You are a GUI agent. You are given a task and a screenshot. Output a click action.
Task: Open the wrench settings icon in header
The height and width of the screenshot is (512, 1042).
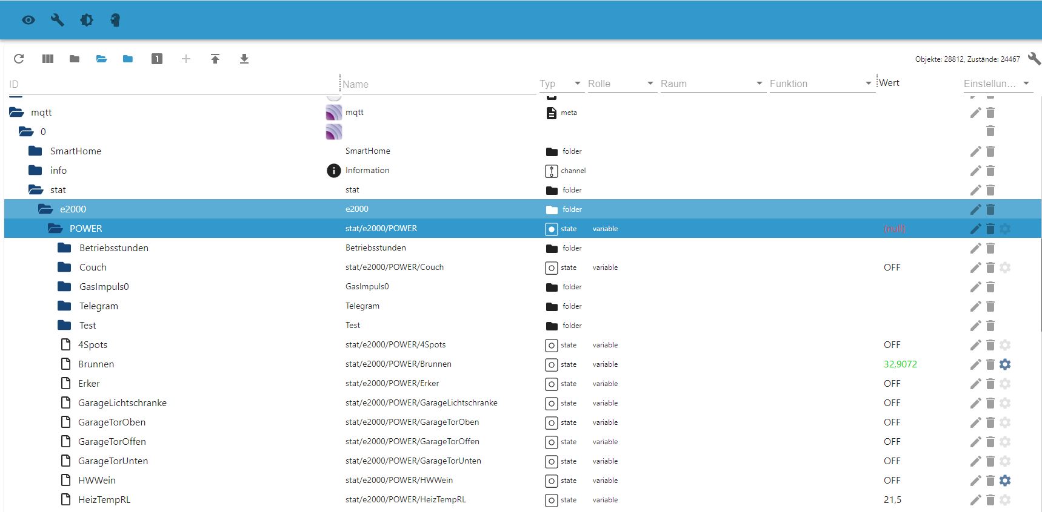(x=58, y=20)
